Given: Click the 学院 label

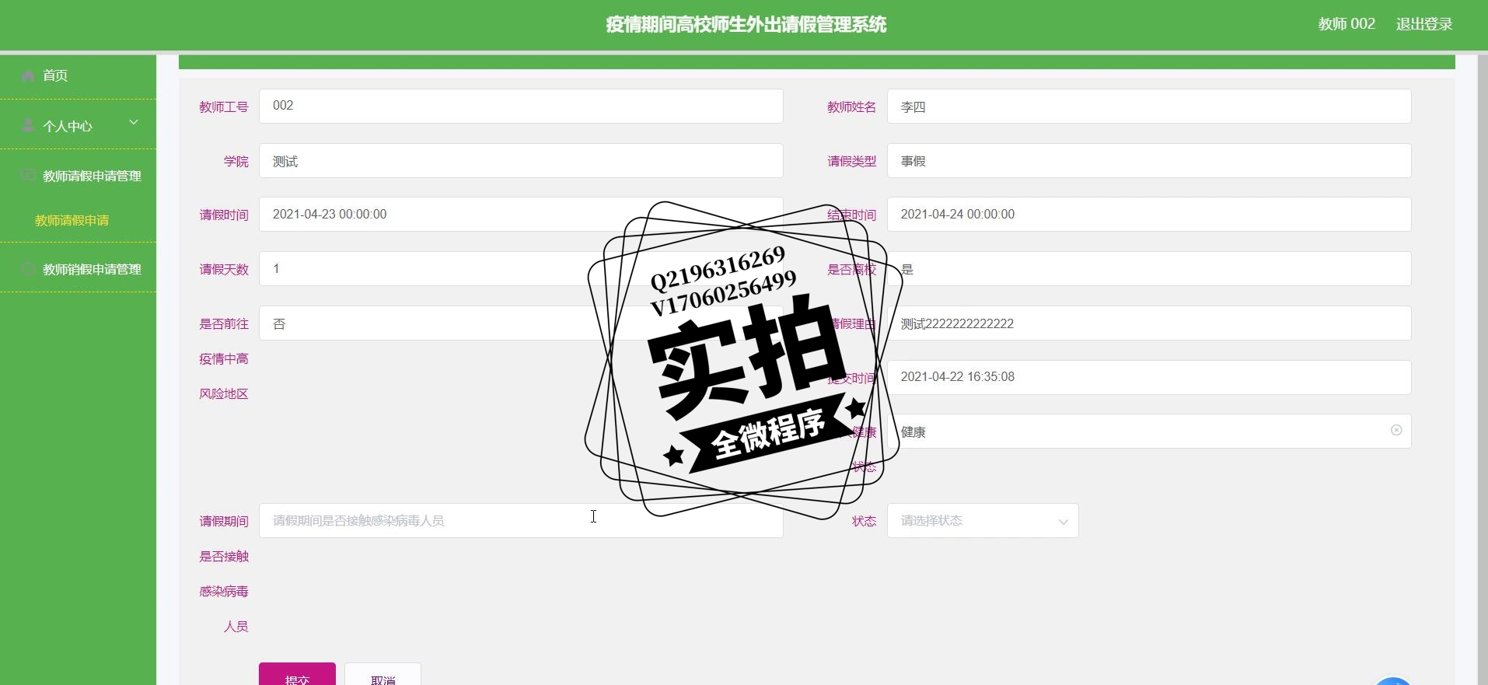Looking at the screenshot, I should 236,161.
